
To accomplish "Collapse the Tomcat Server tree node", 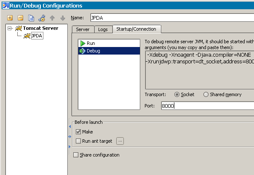I will 10,29.
